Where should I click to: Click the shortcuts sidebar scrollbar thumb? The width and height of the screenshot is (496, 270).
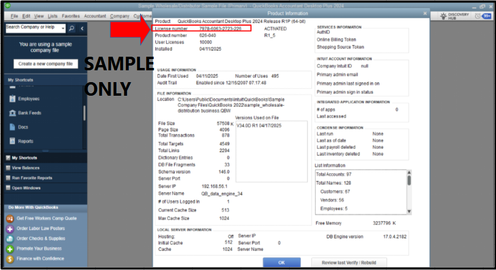85,113
